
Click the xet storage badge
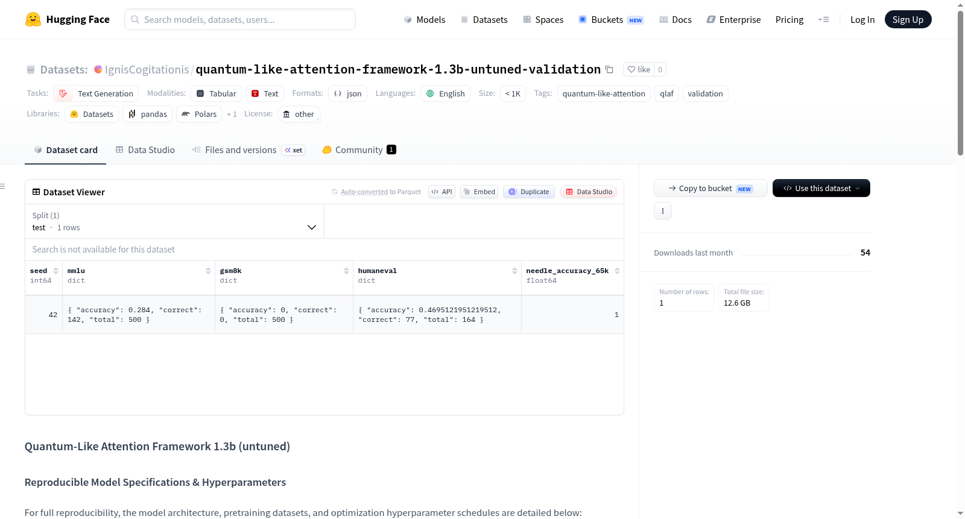click(293, 150)
